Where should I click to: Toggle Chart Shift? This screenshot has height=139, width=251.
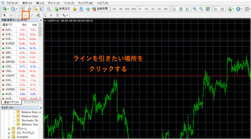(x=222, y=9)
